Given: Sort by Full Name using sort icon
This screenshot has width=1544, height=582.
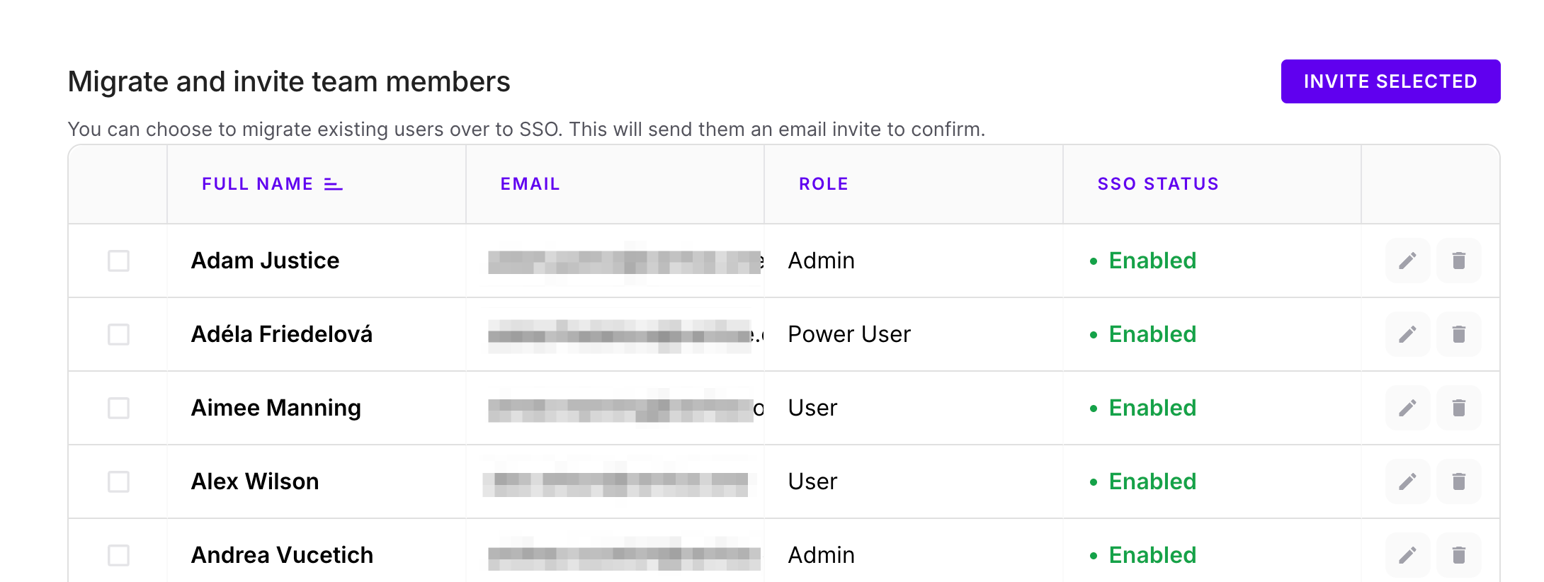Looking at the screenshot, I should coord(333,184).
